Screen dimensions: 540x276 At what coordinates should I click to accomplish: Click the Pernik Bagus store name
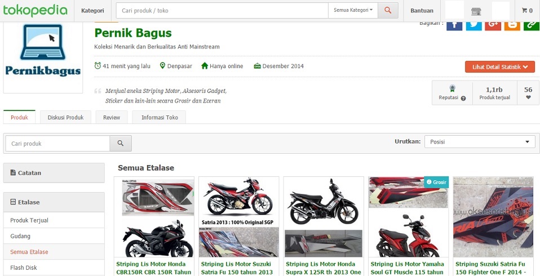(x=133, y=33)
